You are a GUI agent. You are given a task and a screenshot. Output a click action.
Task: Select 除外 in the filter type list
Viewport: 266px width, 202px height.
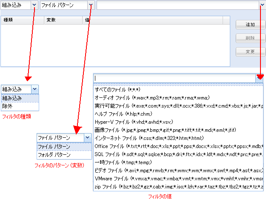(x=20, y=106)
